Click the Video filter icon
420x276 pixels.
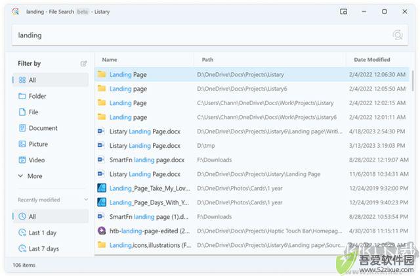tap(22, 160)
